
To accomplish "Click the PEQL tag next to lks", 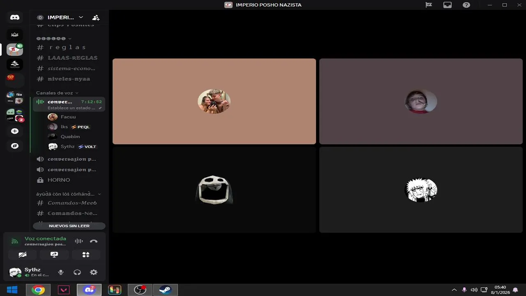I will pos(80,127).
